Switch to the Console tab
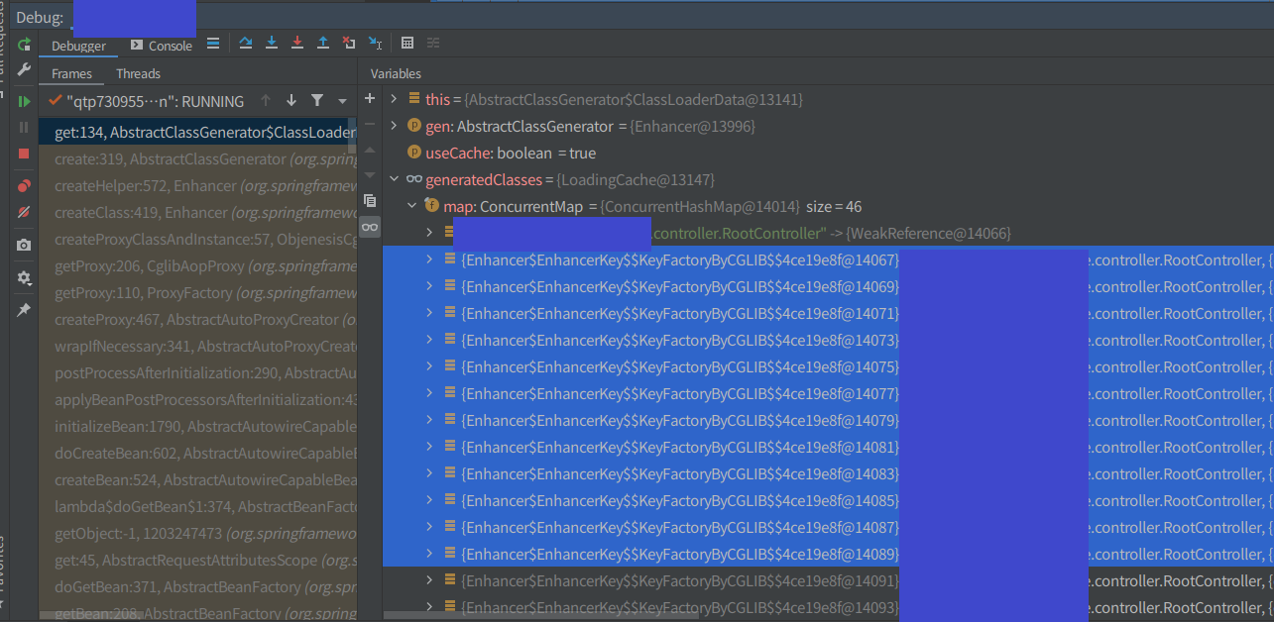Viewport: 1274px width, 622px height. (162, 46)
